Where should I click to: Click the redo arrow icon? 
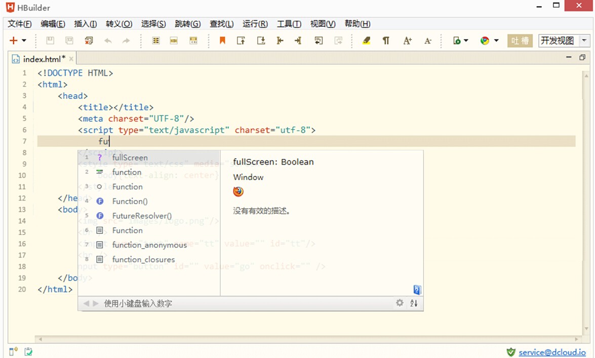tap(126, 40)
